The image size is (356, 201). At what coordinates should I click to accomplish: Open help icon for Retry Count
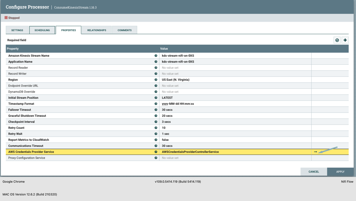coord(156,128)
